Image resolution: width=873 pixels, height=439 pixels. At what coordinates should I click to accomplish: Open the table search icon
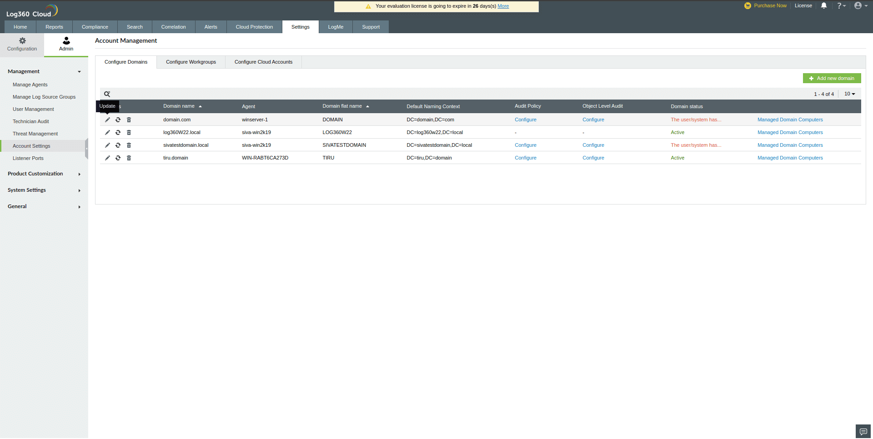coord(107,94)
